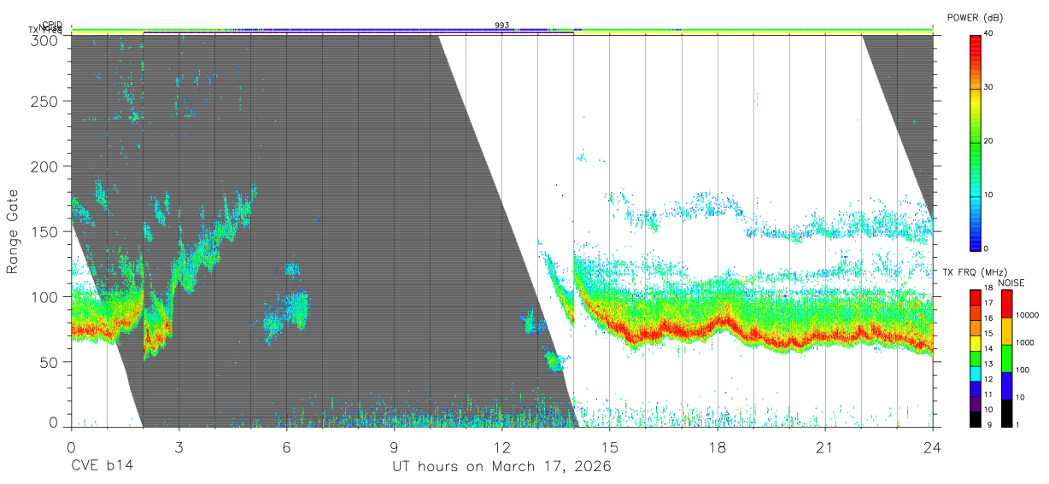Click the '200' tick label on the Range Gate axis

(x=44, y=166)
